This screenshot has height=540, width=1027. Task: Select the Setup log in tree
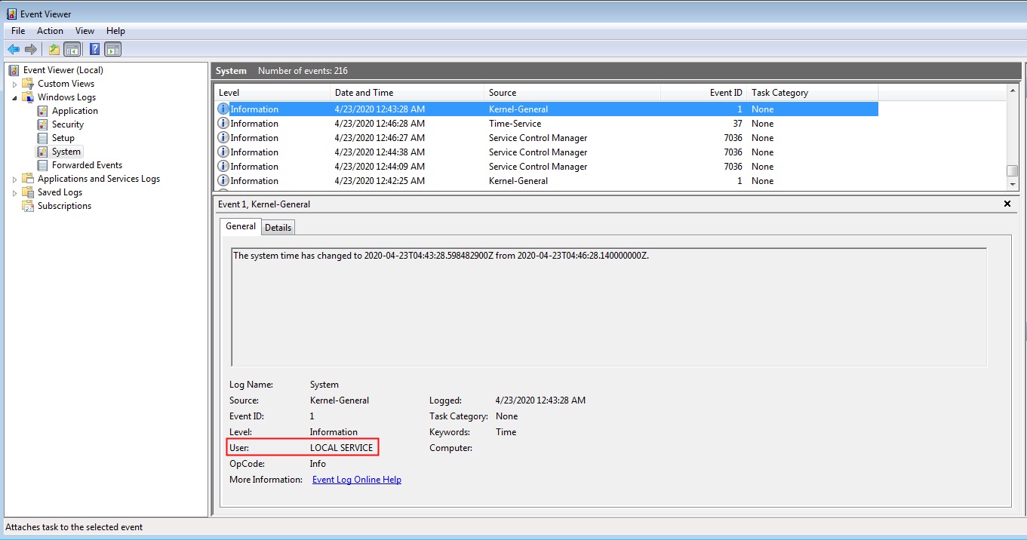(x=63, y=138)
